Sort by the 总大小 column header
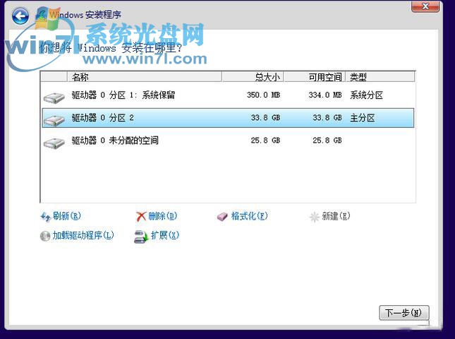The width and height of the screenshot is (455, 339). 253,77
